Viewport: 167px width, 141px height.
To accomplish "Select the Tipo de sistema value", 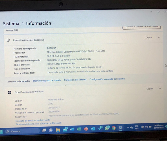I will [75, 67].
